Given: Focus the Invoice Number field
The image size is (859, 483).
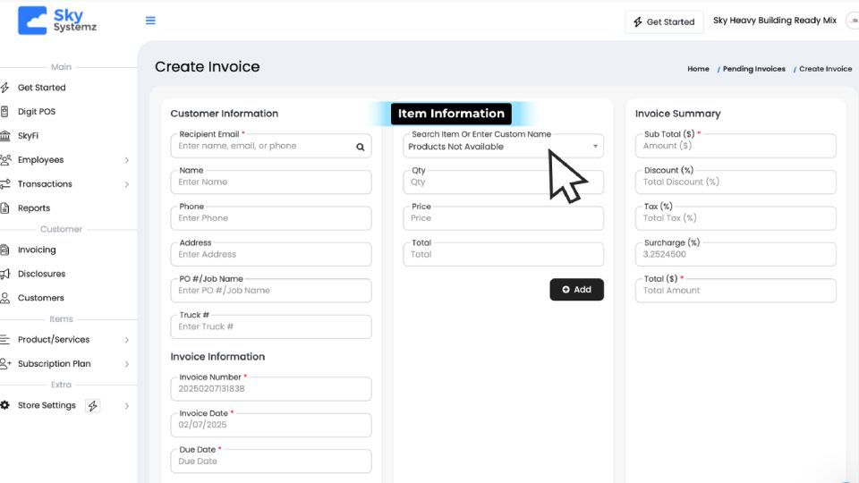Looking at the screenshot, I should pyautogui.click(x=270, y=389).
